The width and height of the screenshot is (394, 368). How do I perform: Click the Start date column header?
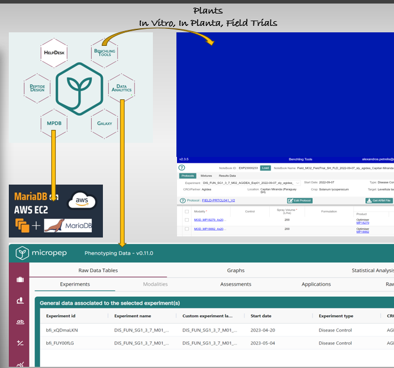tap(261, 316)
